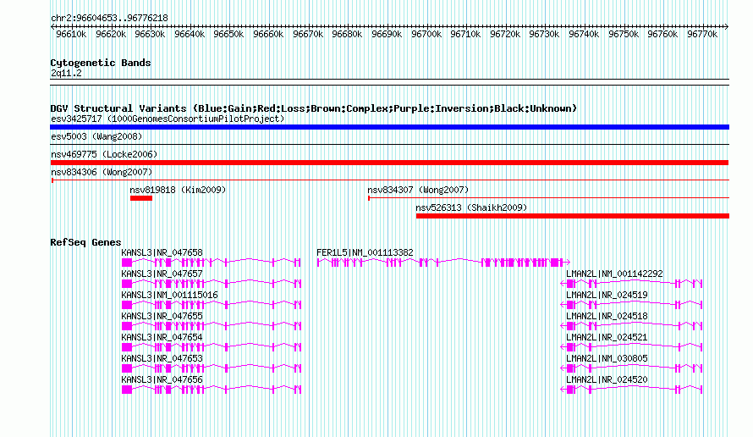This screenshot has width=753, height=437.
Task: Click the 96630k ruler tick label
Action: pos(150,34)
